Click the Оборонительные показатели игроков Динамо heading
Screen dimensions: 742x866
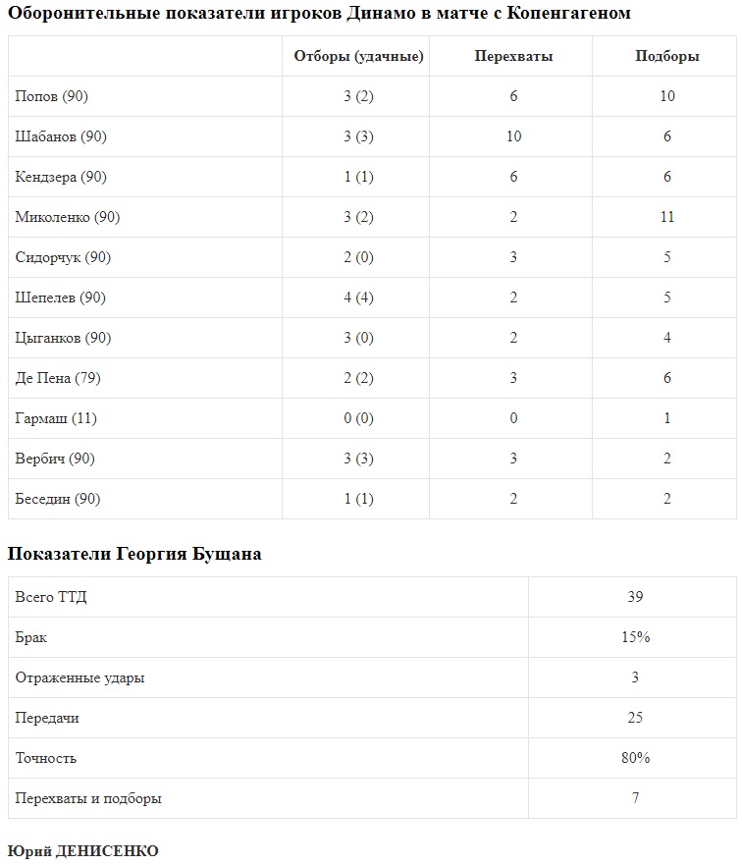pos(319,13)
